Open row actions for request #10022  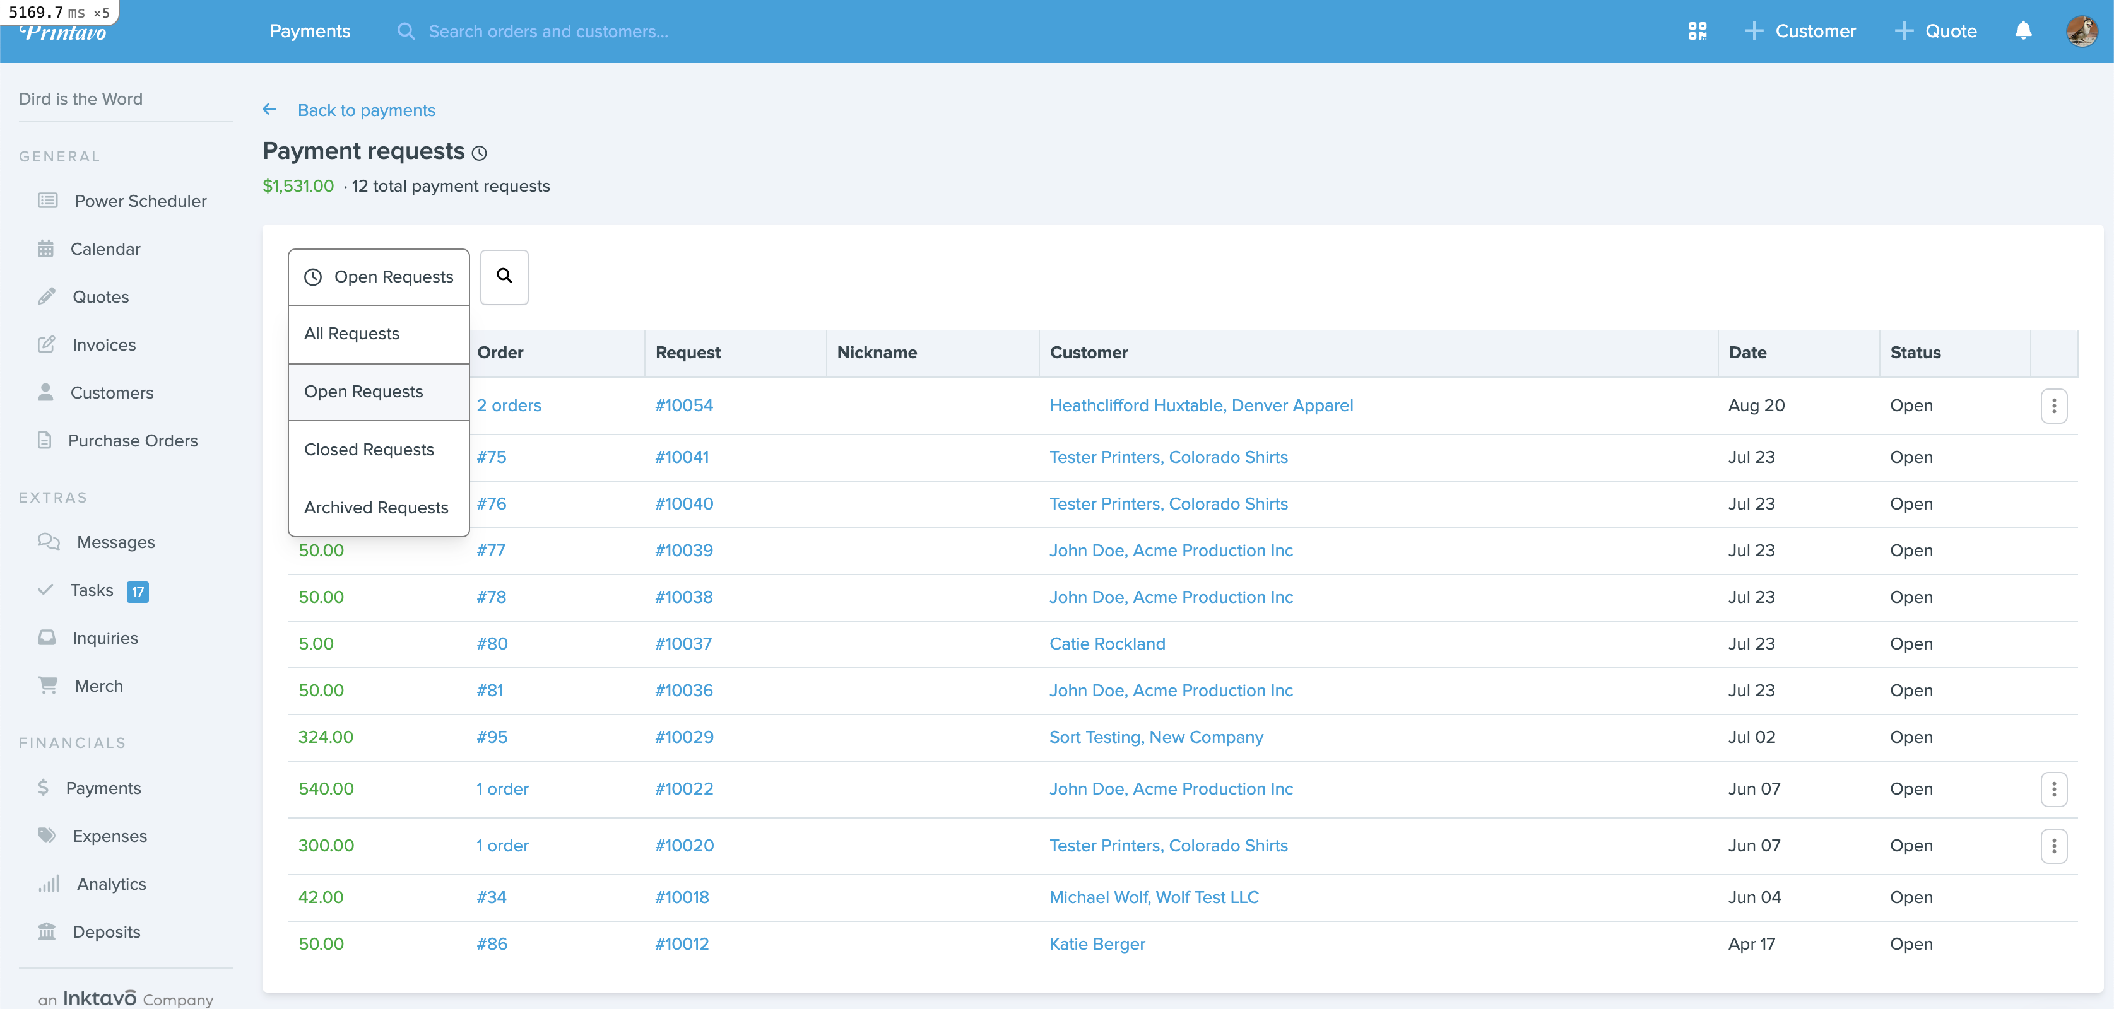(2053, 789)
